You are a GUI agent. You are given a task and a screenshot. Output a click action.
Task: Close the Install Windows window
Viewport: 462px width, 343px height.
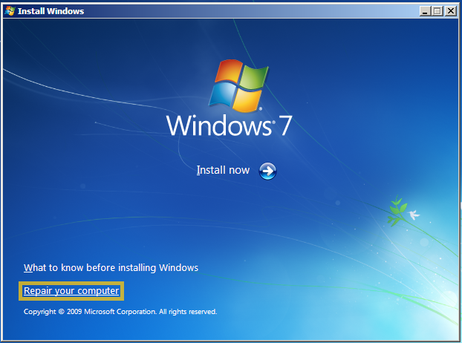451,11
